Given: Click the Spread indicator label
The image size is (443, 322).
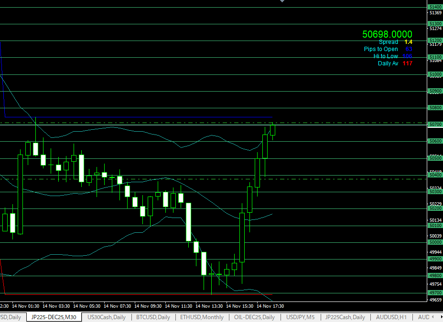Looking at the screenshot, I should pyautogui.click(x=388, y=42).
